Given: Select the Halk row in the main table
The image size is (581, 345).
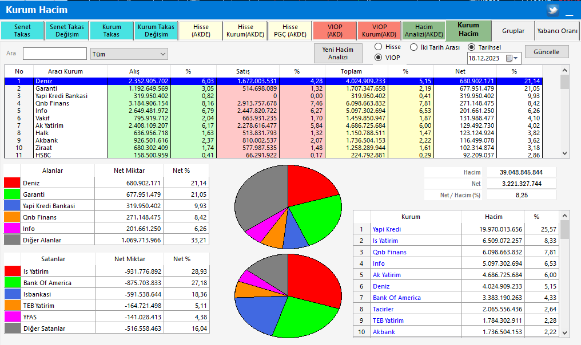Looking at the screenshot, I should 273,133.
